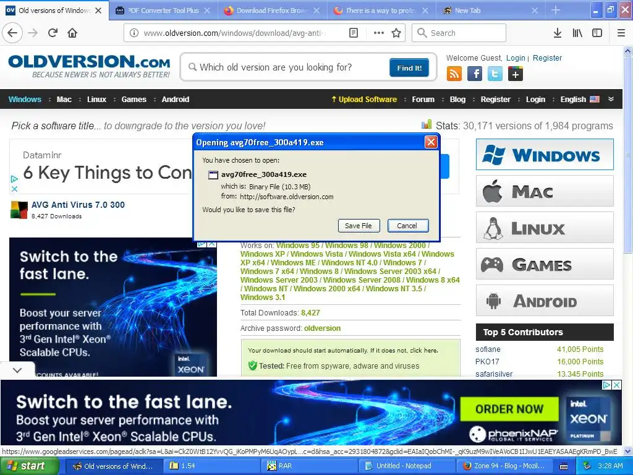This screenshot has width=633, height=475.
Task: Click the Find It! search button
Action: click(409, 67)
